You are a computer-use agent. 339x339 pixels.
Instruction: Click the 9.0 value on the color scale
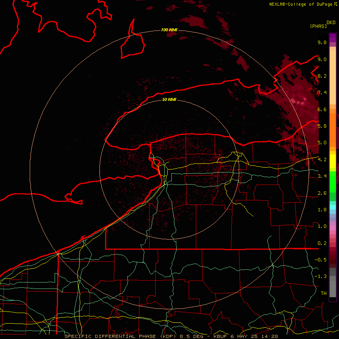322,59
